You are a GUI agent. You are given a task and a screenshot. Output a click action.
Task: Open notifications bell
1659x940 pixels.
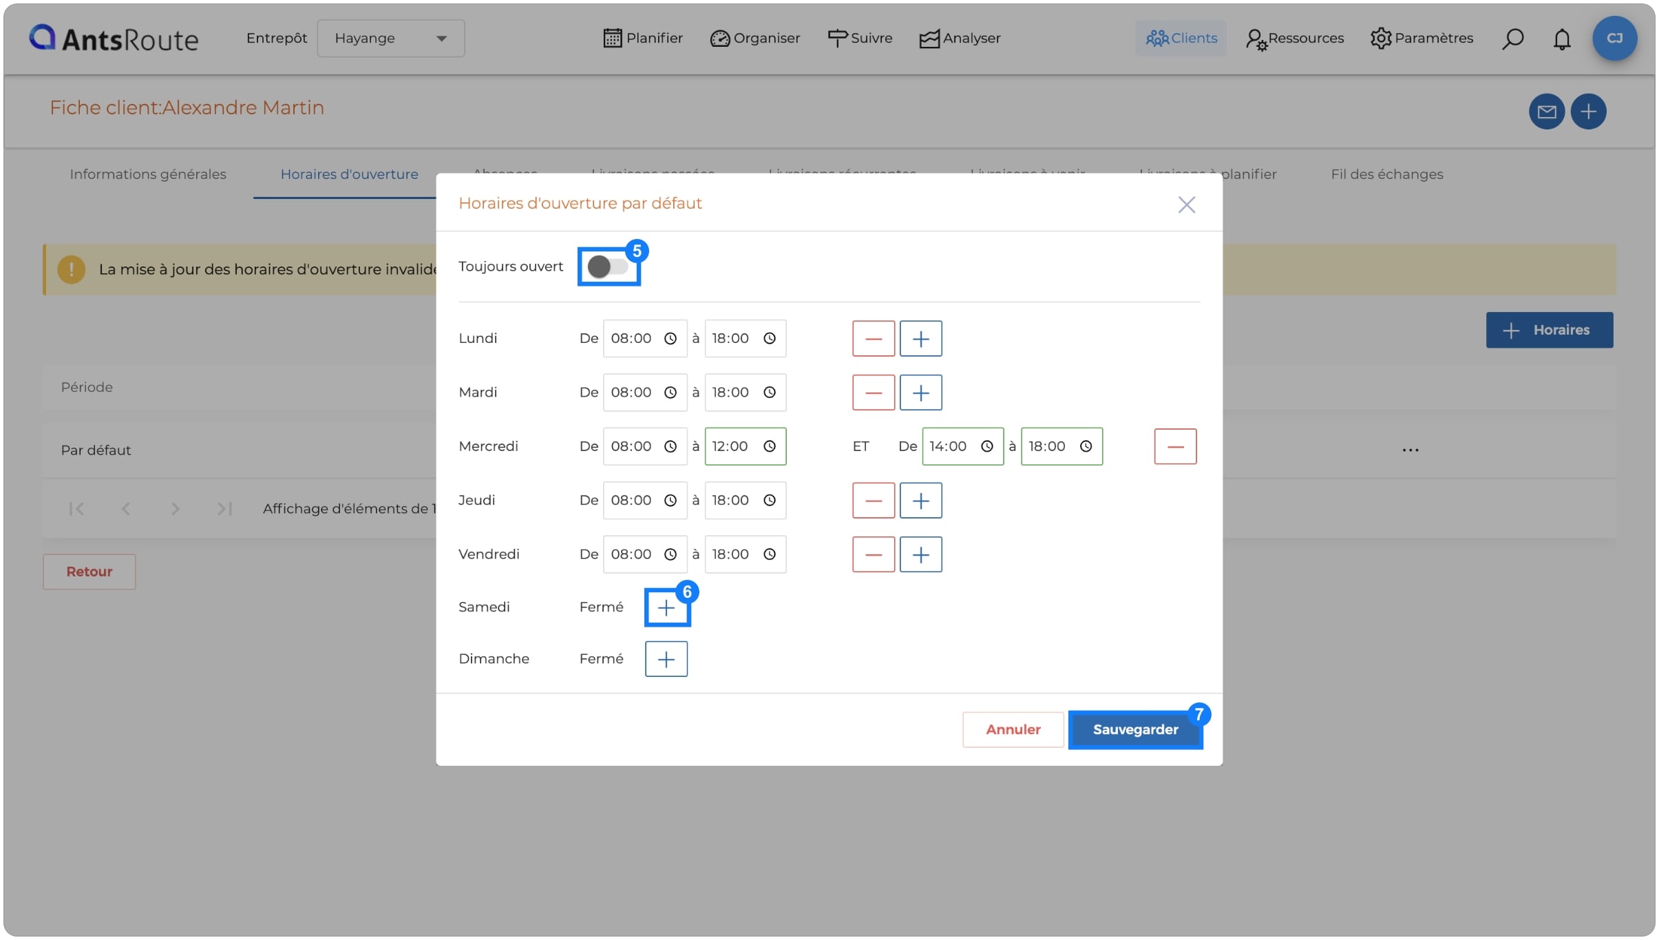pos(1562,39)
